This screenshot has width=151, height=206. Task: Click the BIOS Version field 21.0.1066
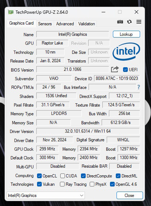73,69
